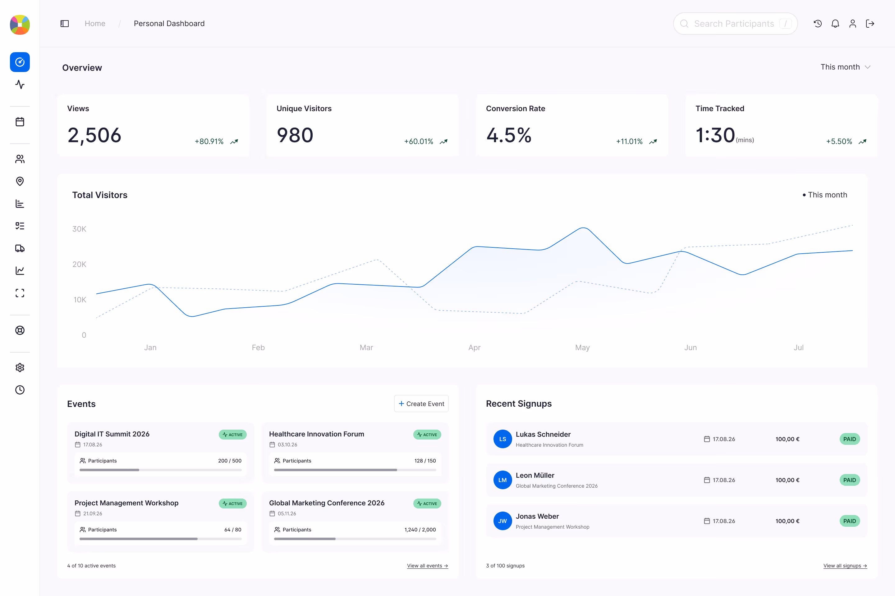Click the Unique Visitors value 980
This screenshot has width=895, height=596.
(295, 135)
